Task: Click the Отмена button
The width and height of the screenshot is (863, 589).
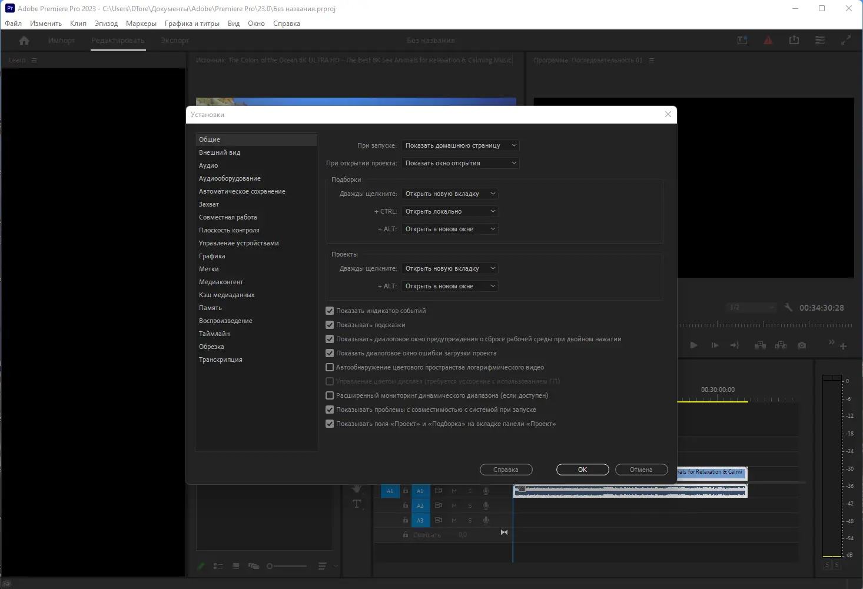Action: (642, 470)
